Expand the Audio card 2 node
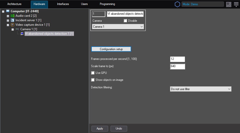This screenshot has height=133, width=240. (8, 16)
